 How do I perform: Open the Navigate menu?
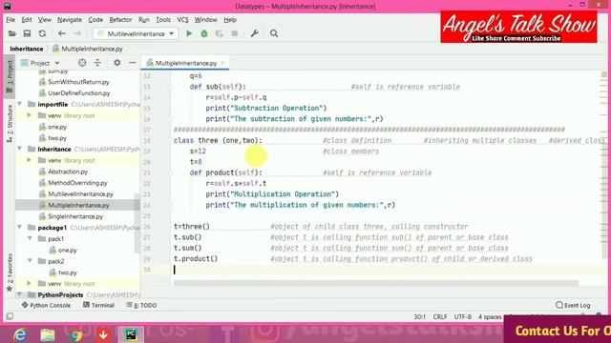[x=70, y=20]
